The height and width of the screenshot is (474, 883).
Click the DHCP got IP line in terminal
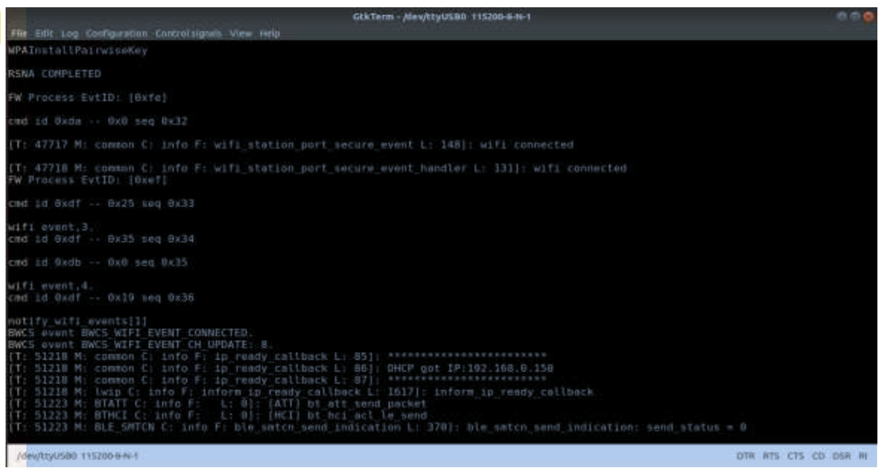click(469, 368)
